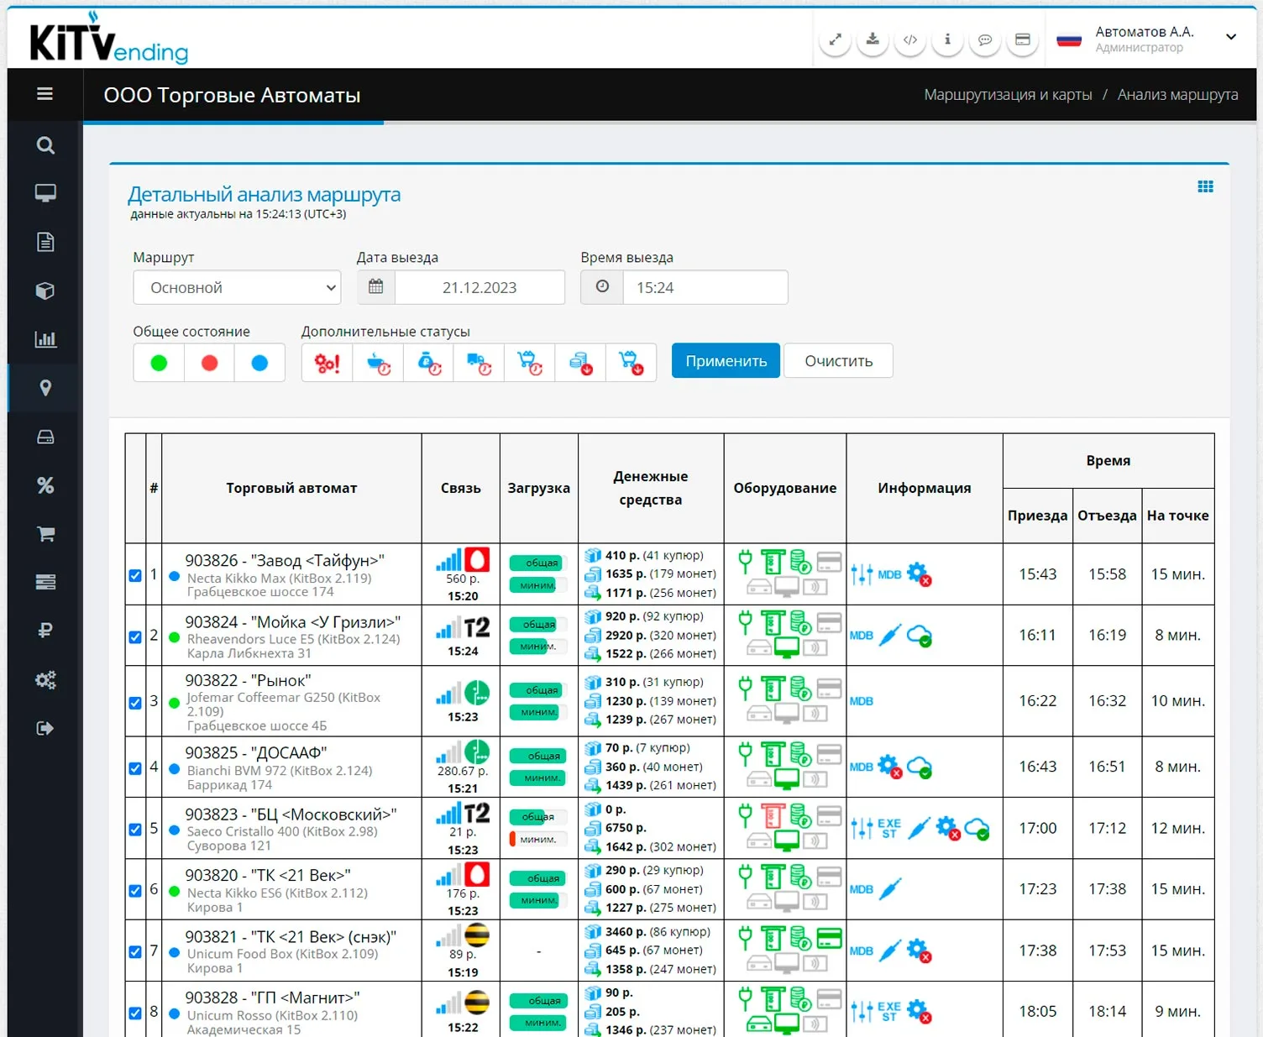Image resolution: width=1263 pixels, height=1037 pixels.
Task: Toggle the coffee cup timer status filter
Action: 378,363
